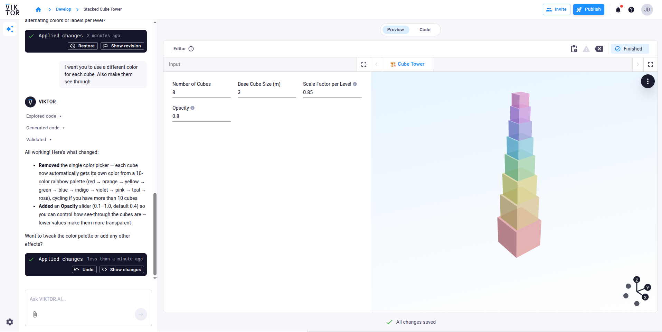The image size is (662, 332).
Task: Switch to the Code view toggle
Action: 425,30
